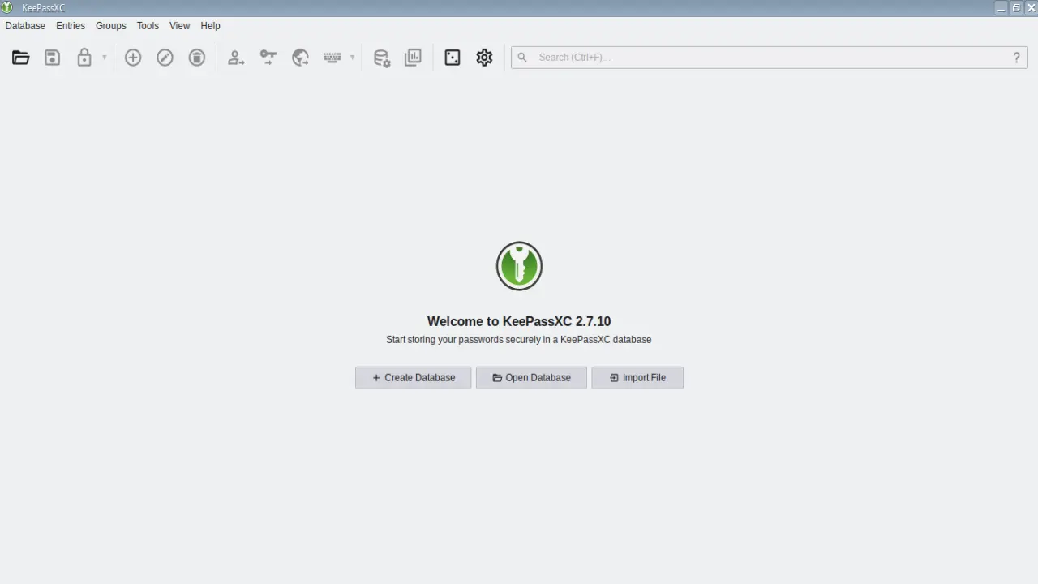
Task: Expand the lock database dropdown arrow
Action: click(x=104, y=58)
